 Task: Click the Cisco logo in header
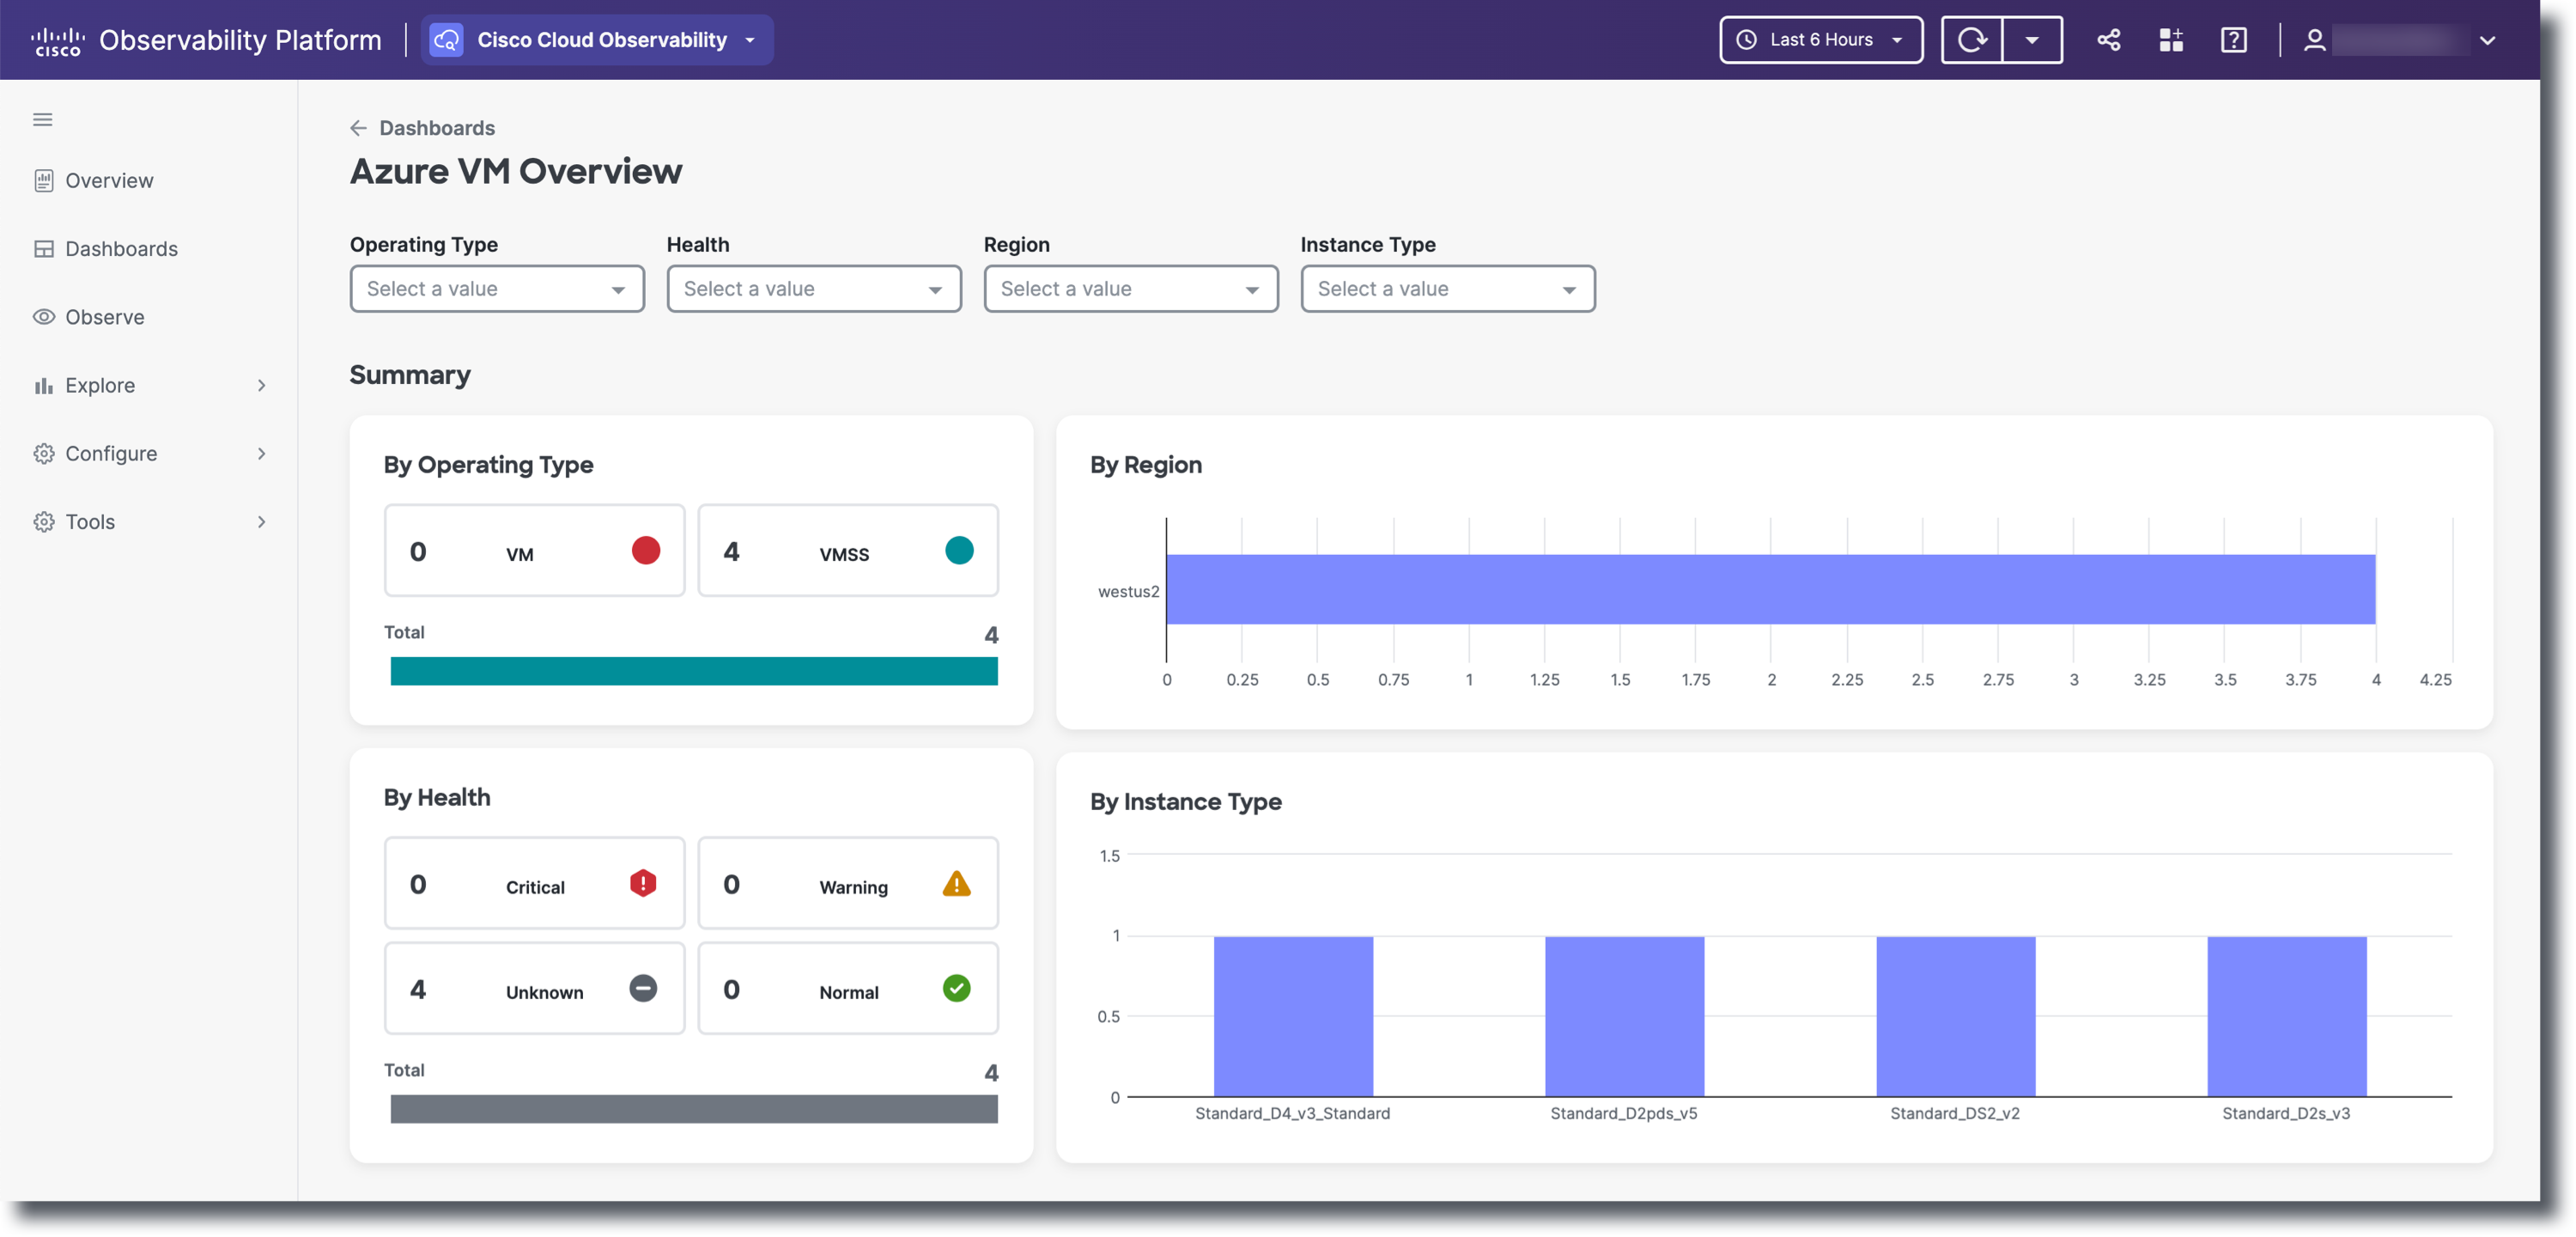(x=57, y=41)
